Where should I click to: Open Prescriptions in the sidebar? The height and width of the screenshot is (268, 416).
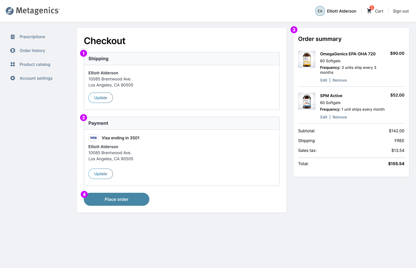click(x=32, y=37)
